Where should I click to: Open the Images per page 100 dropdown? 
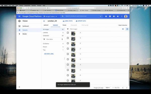[x=107, y=88]
